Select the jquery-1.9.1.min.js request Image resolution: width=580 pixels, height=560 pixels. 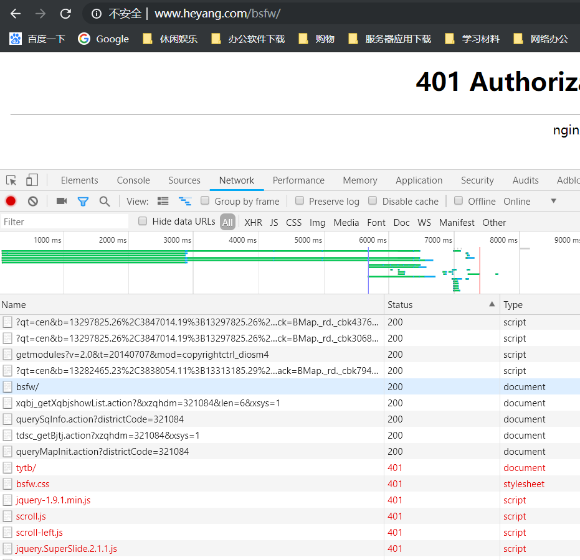(290, 500)
